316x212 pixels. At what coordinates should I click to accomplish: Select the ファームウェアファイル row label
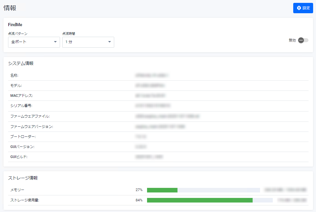click(30, 116)
